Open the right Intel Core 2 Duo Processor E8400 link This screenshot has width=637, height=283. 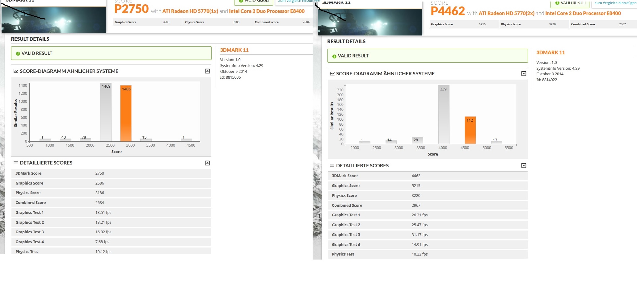(583, 13)
